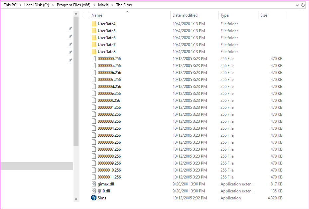
Task: Select the 0000000f.256 file name
Action: coord(109,101)
